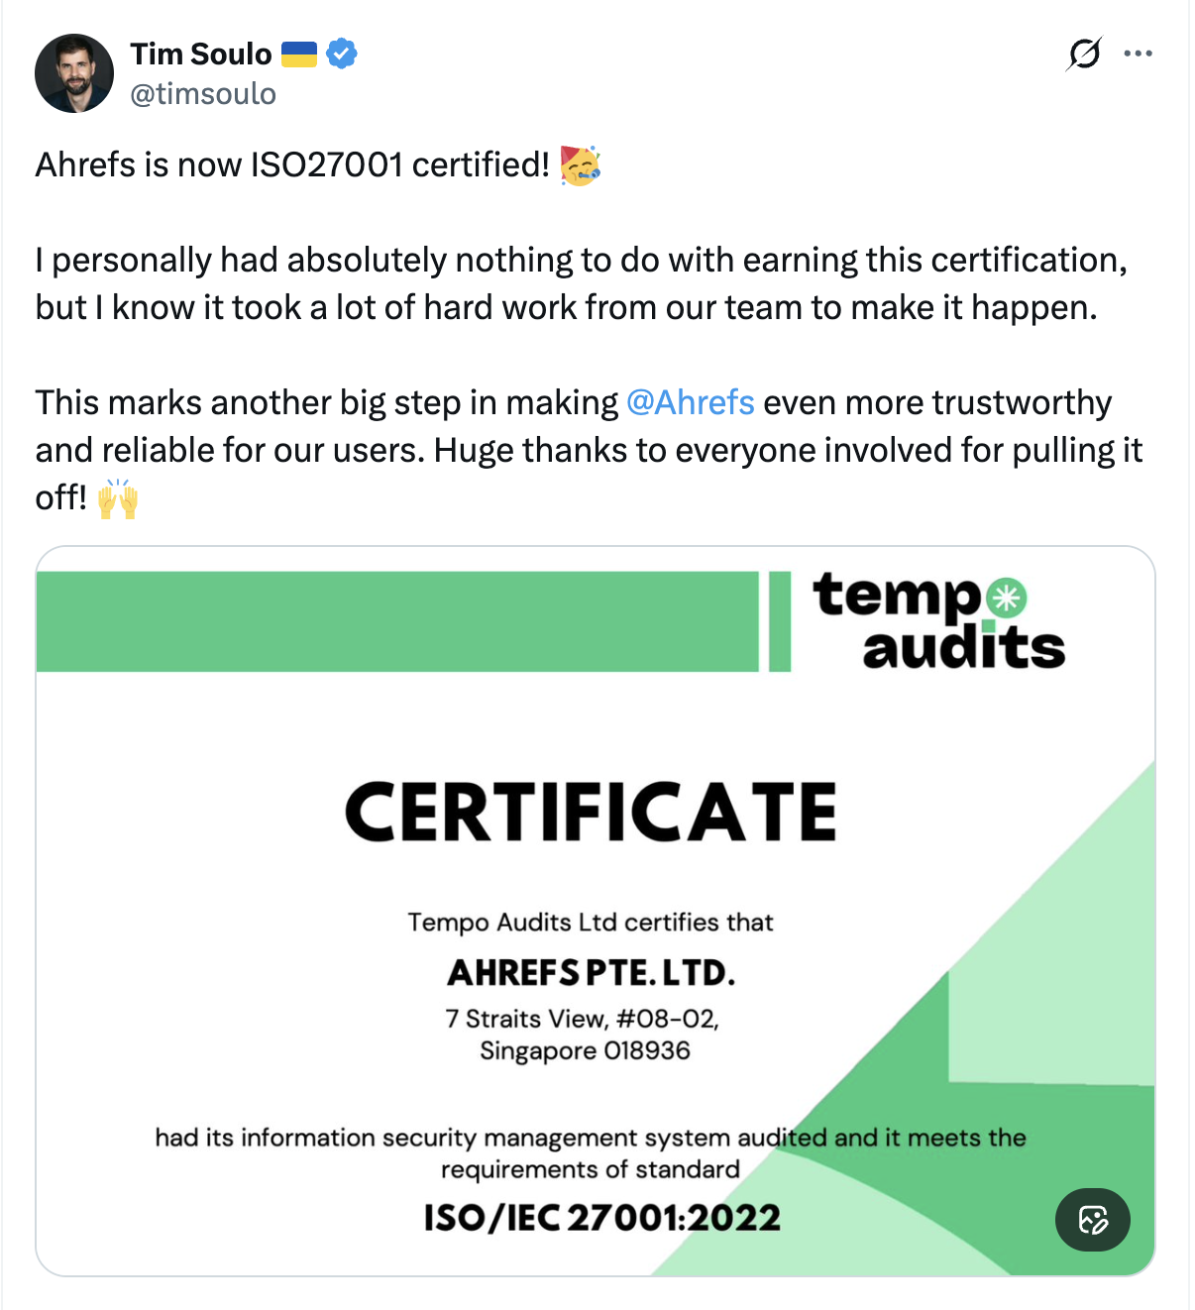This screenshot has width=1195, height=1310.
Task: Click the ISO/IEC 27001:2022 standard text
Action: click(601, 1220)
